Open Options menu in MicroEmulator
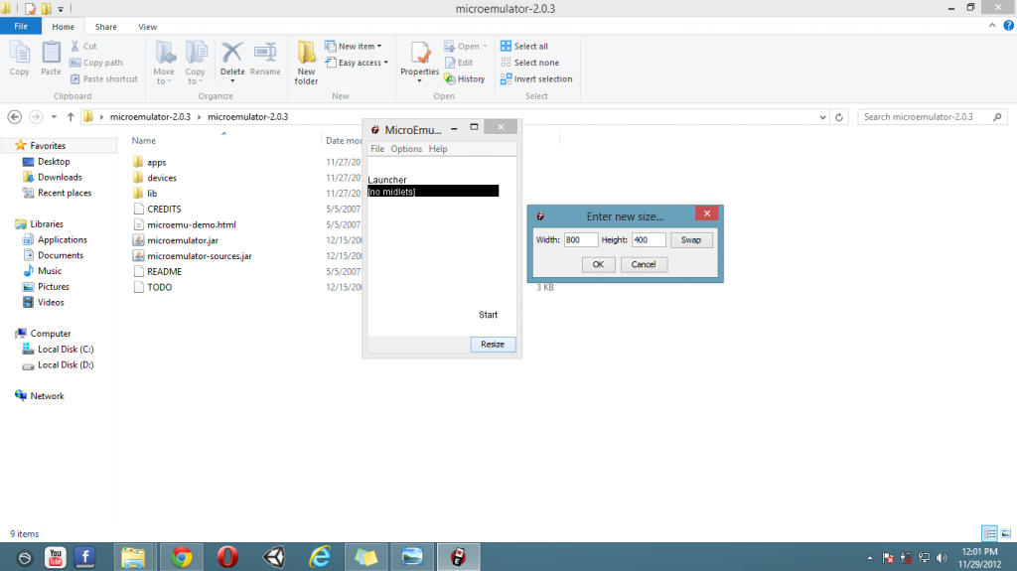 pos(406,149)
